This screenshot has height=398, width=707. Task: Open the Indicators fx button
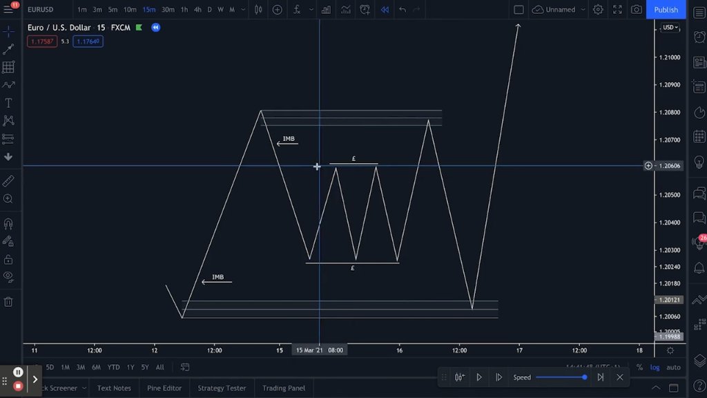(297, 10)
